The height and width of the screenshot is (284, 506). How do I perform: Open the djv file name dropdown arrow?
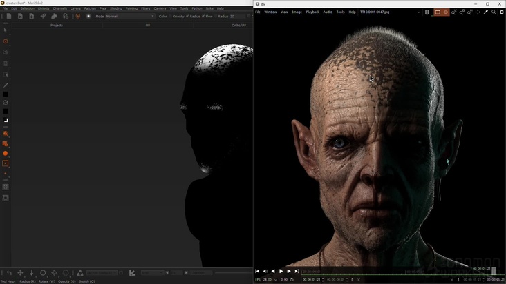[x=419, y=12]
